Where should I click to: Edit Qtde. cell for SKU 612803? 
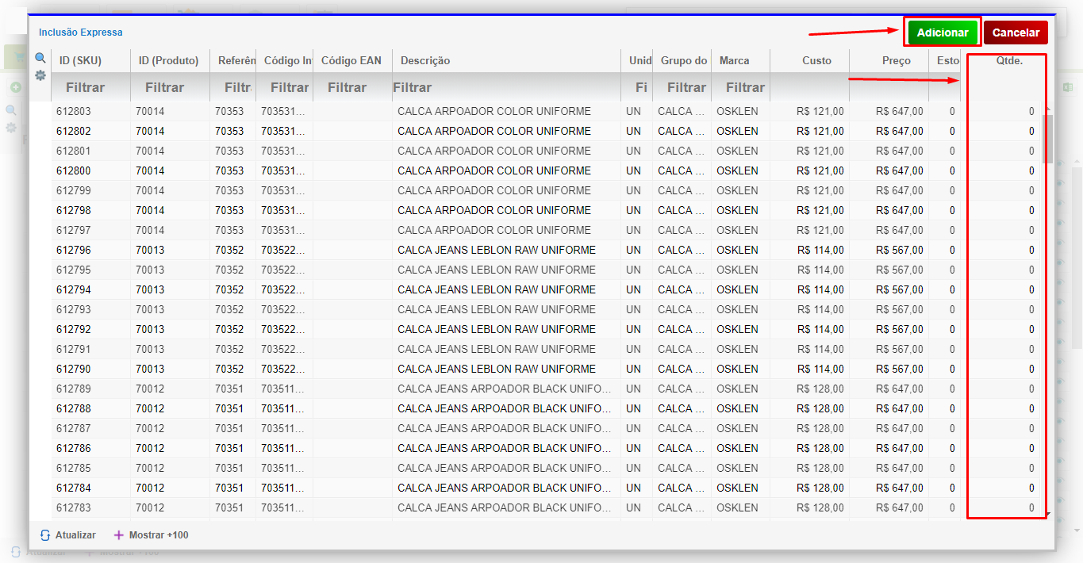1003,111
